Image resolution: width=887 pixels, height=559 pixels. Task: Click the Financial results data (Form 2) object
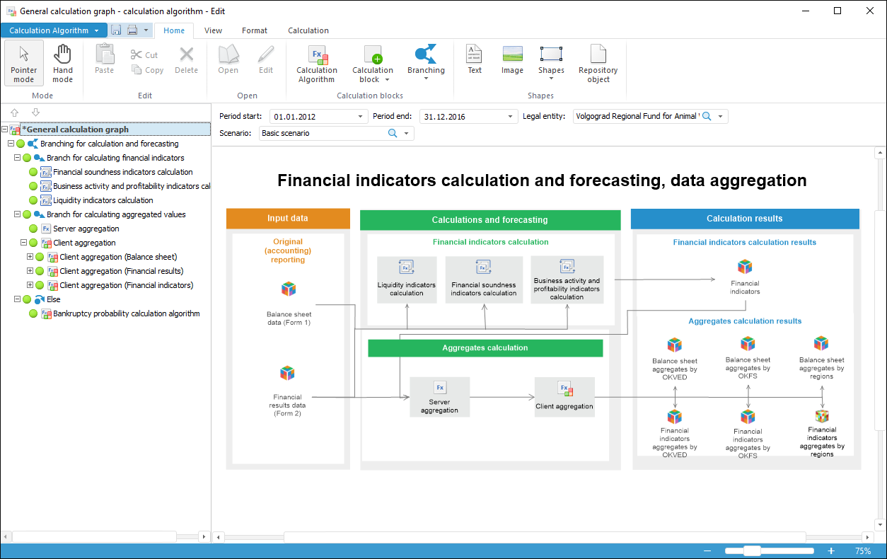click(x=287, y=391)
